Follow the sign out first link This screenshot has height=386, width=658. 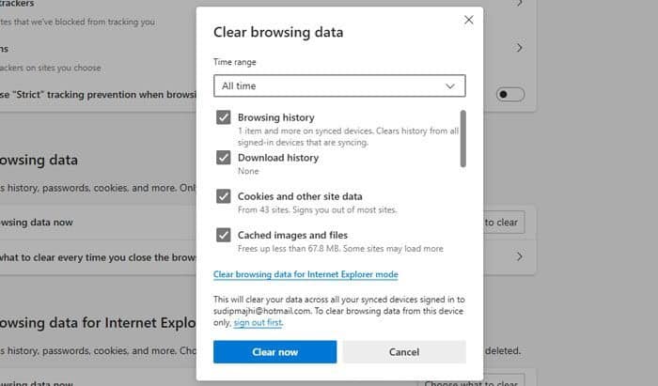(258, 323)
